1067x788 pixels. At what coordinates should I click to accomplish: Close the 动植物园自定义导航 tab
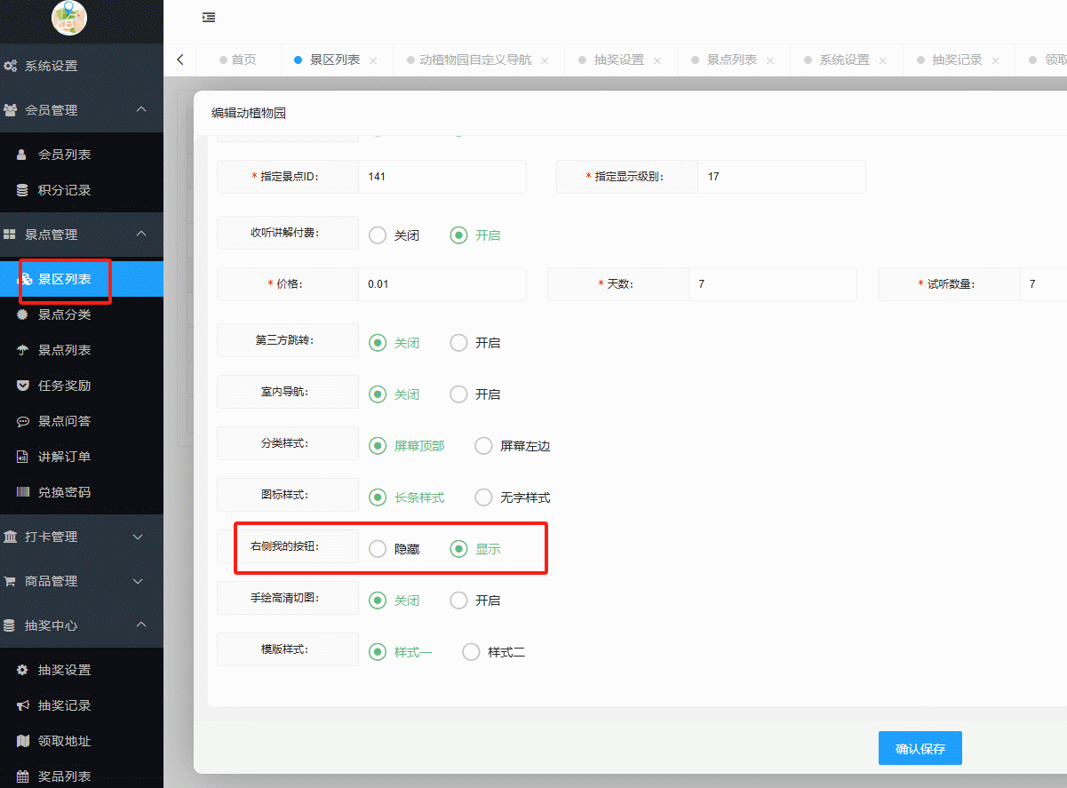pyautogui.click(x=545, y=60)
